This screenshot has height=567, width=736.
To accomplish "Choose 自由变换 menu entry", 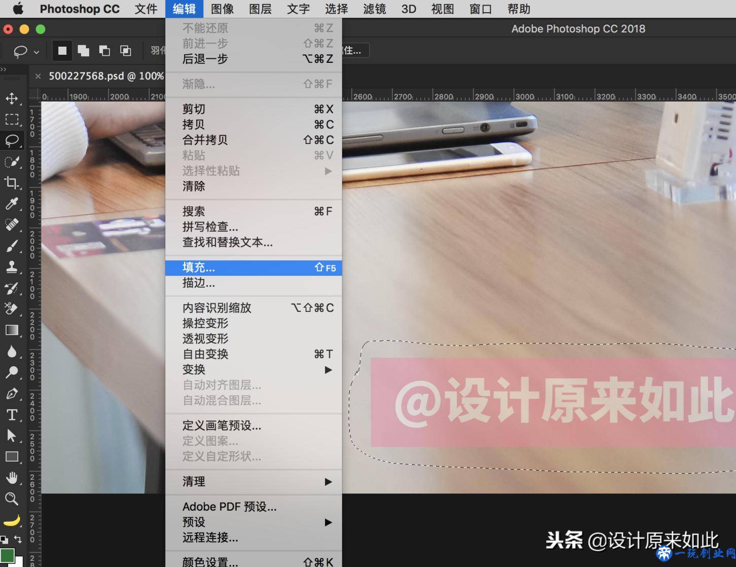I will [253, 354].
